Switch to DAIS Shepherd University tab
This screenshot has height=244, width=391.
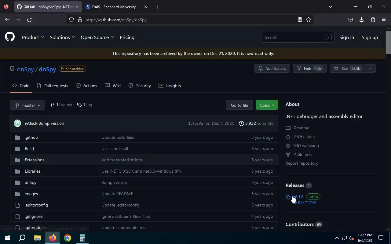[117, 7]
